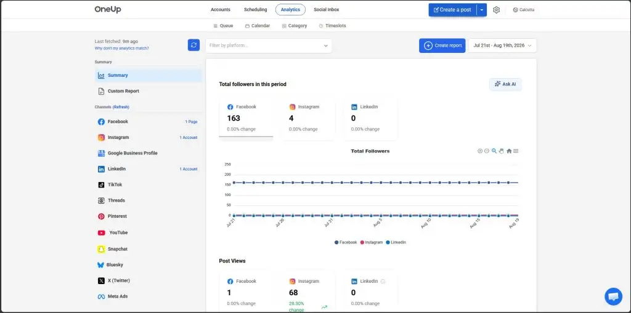
Task: Open the Social Inbox tab
Action: tap(327, 10)
